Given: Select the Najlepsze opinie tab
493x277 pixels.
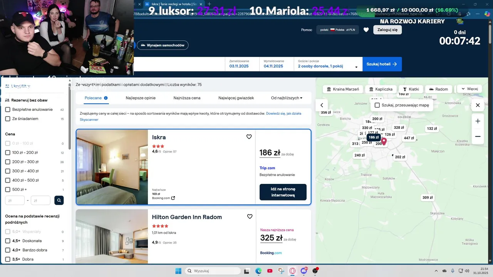Looking at the screenshot, I should pyautogui.click(x=141, y=98).
